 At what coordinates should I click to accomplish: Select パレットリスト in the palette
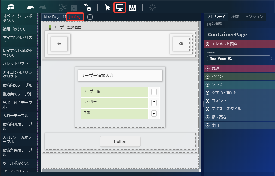pos(19,64)
